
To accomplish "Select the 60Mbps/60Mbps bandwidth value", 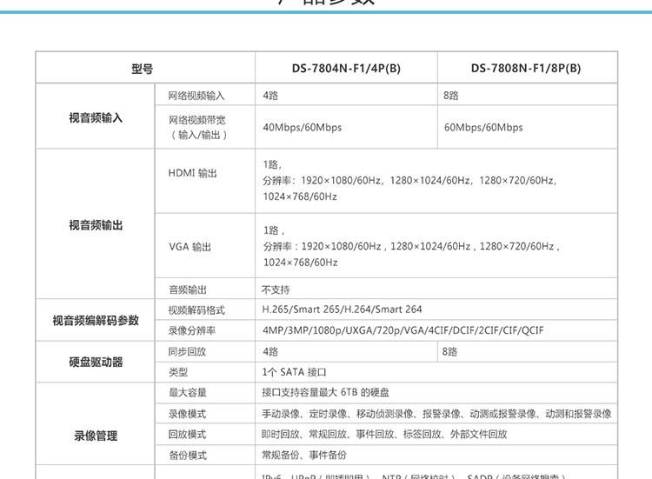I will tap(483, 128).
